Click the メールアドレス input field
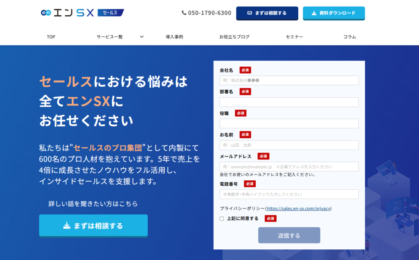 tap(289, 166)
